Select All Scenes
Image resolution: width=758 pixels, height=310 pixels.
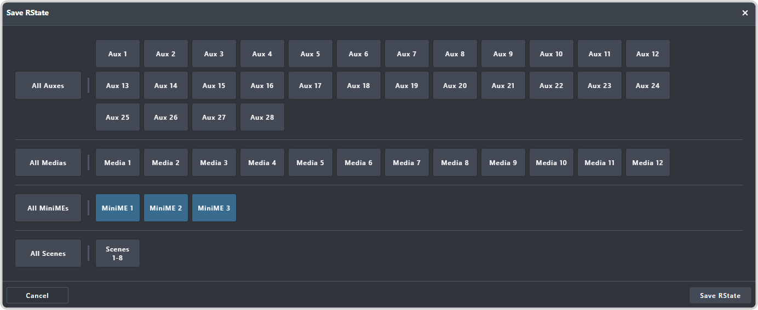48,253
